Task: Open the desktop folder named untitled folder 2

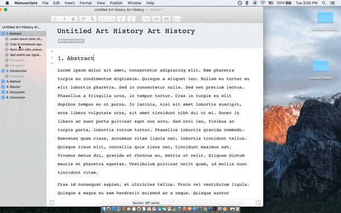Action: pyautogui.click(x=325, y=21)
